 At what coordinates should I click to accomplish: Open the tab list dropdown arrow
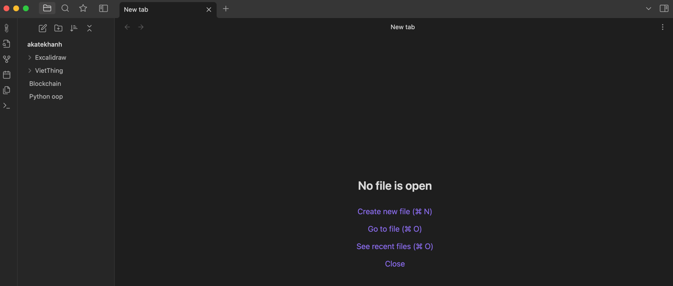648,9
